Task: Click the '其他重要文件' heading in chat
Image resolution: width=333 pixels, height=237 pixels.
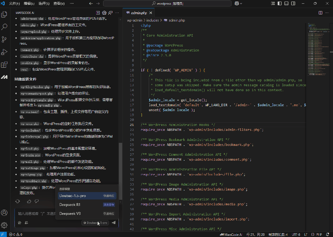Action: (x=26, y=79)
